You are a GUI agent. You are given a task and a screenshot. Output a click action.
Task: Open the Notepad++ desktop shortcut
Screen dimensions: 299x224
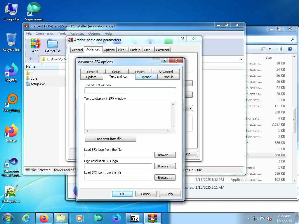pyautogui.click(x=11, y=194)
